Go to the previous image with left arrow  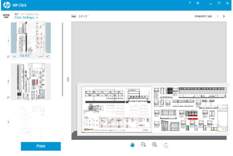coord(218,16)
